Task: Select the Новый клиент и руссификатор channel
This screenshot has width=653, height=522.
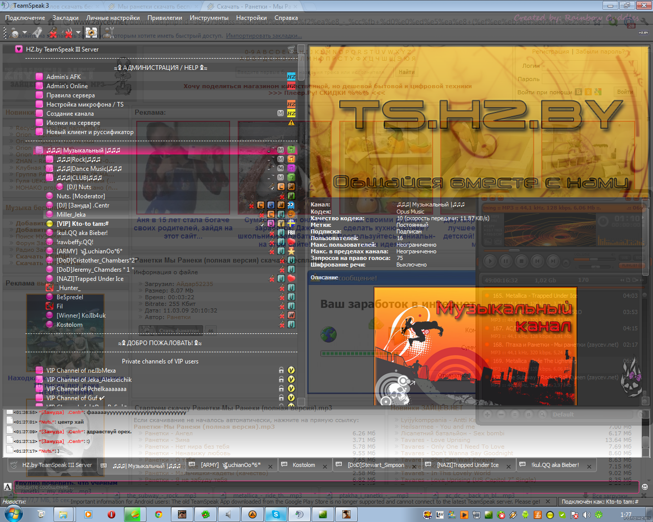Action: pos(90,132)
